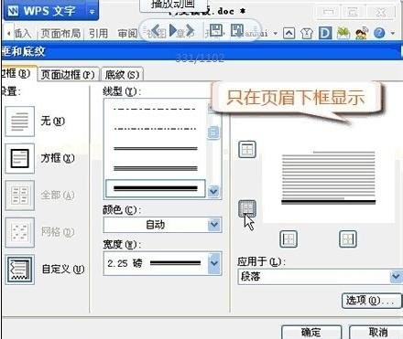403x339 pixels.
Task: Switch to the 页面边框(P) tab
Action: click(x=68, y=74)
